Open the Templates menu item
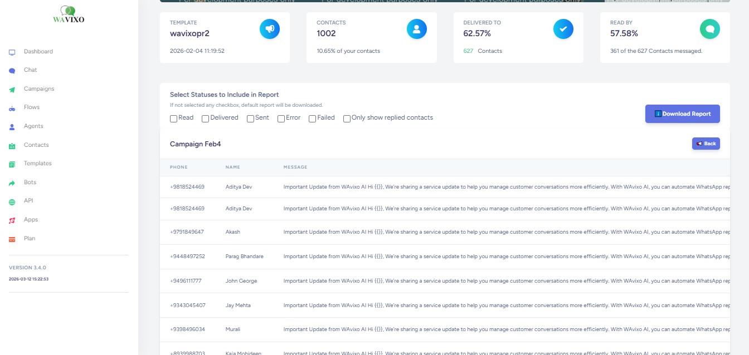The image size is (749, 355). coord(37,164)
